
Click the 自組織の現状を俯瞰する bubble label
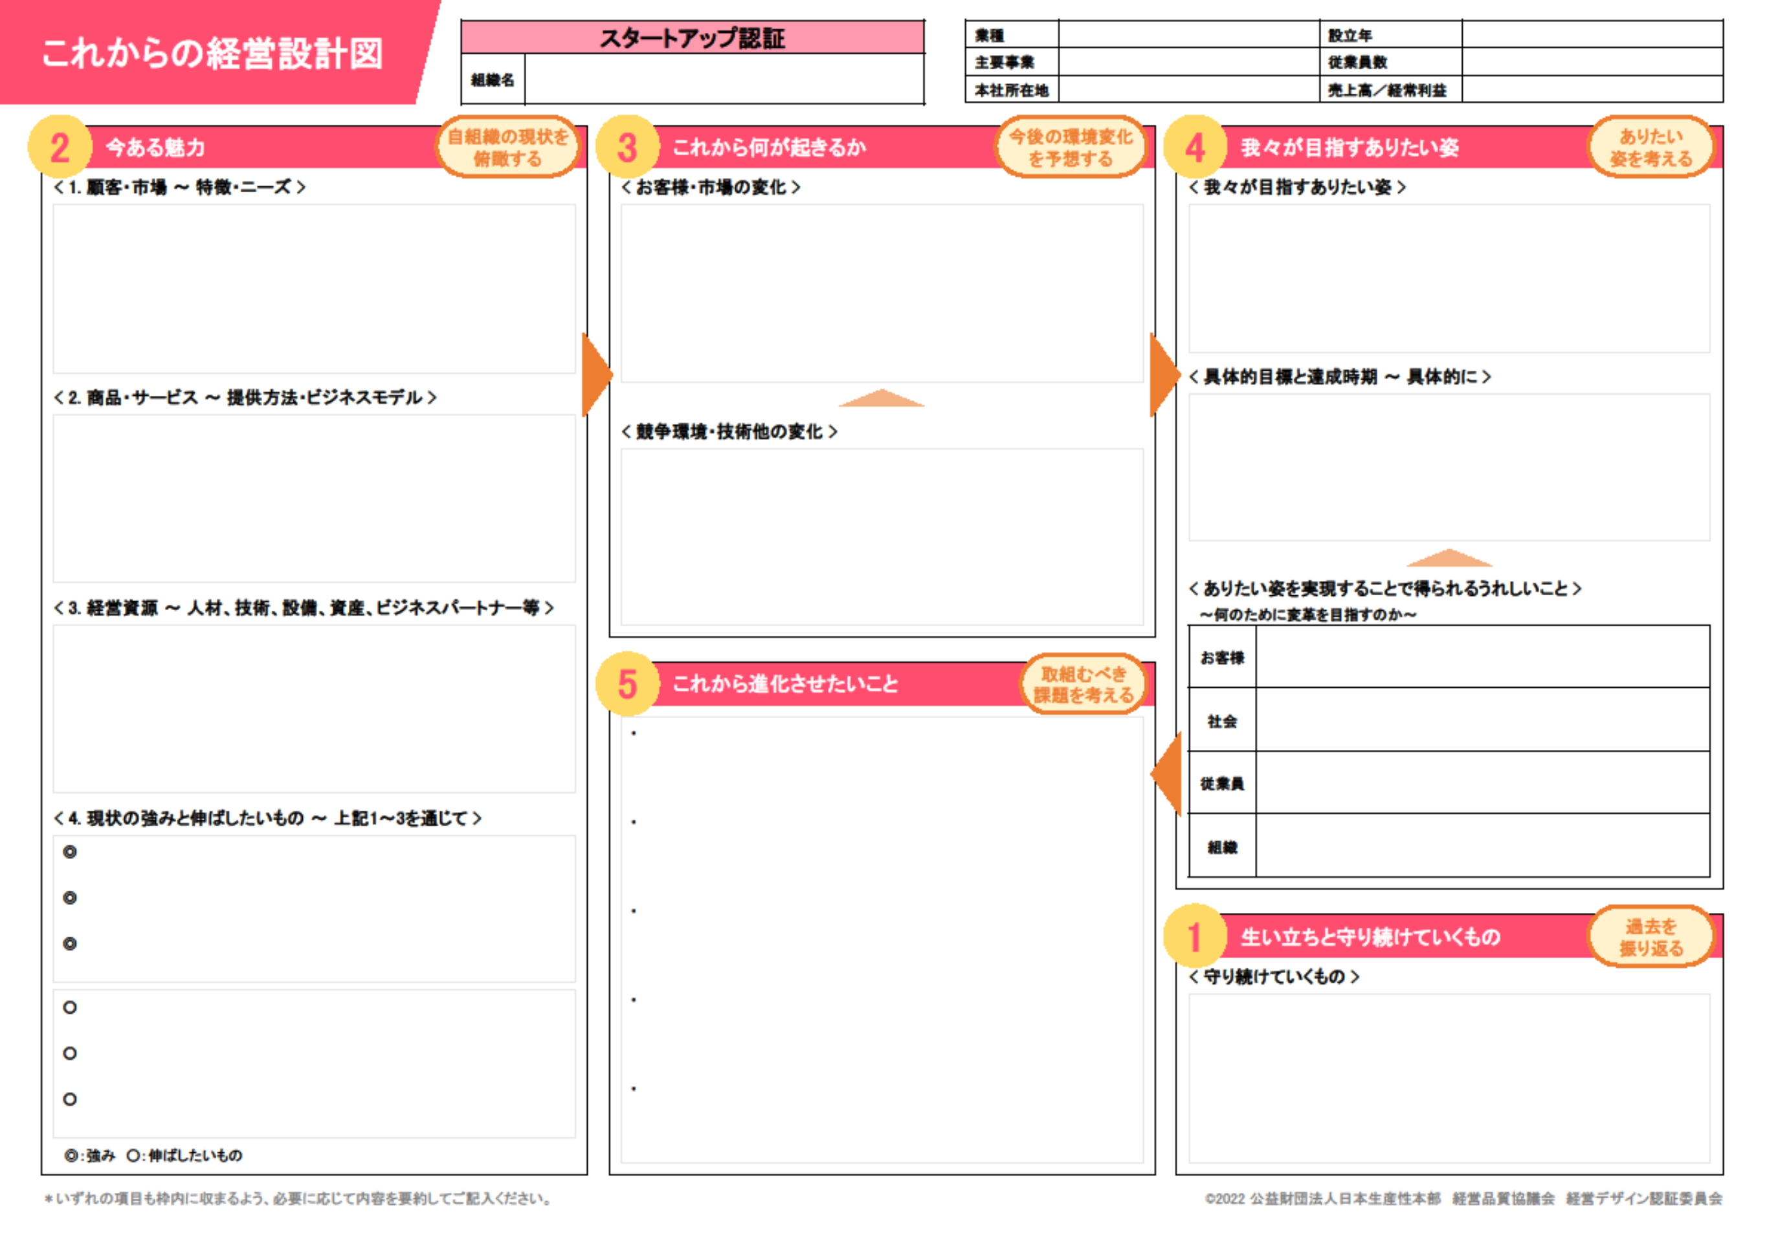click(507, 147)
